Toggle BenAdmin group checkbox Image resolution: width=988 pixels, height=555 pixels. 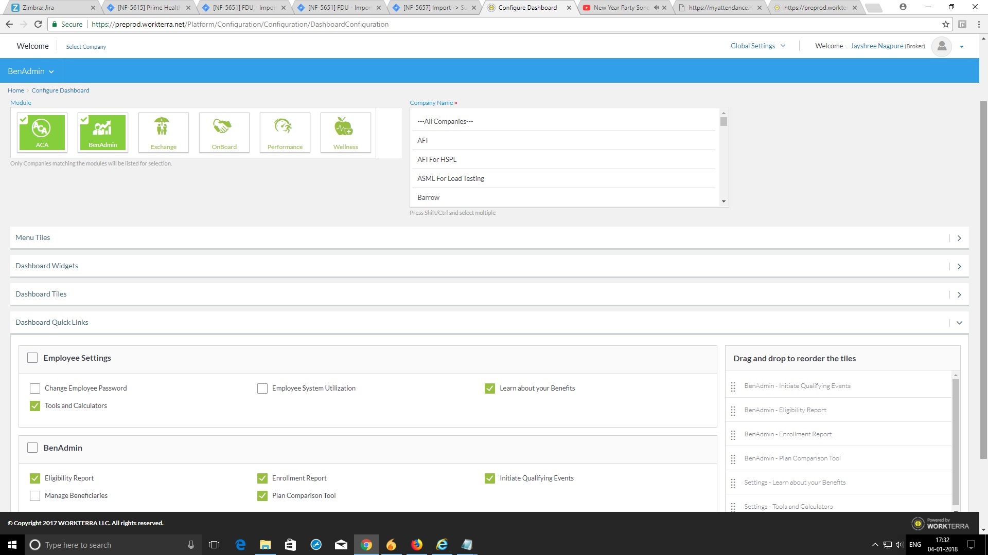click(x=32, y=448)
